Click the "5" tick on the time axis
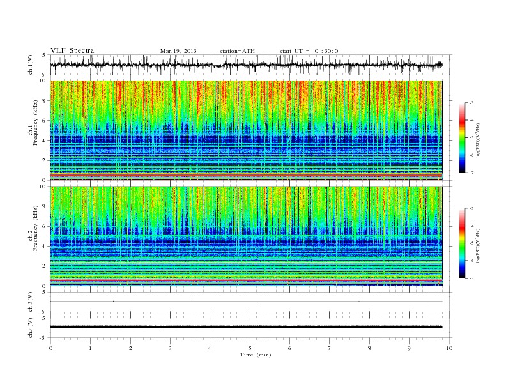The height and width of the screenshot is (391, 506). pos(250,348)
